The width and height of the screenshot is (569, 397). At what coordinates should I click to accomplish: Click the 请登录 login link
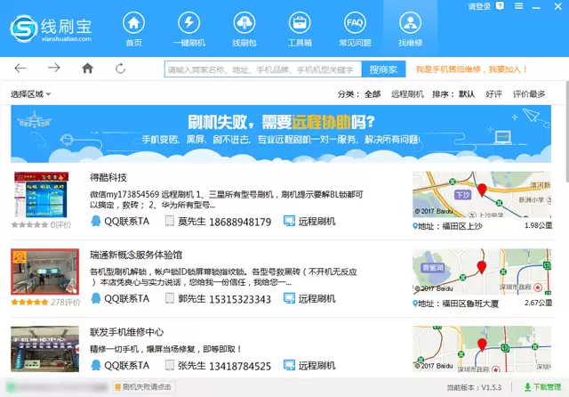(x=479, y=7)
